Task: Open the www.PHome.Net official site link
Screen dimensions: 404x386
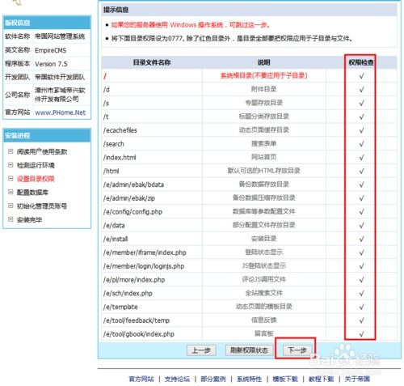Action: point(60,112)
